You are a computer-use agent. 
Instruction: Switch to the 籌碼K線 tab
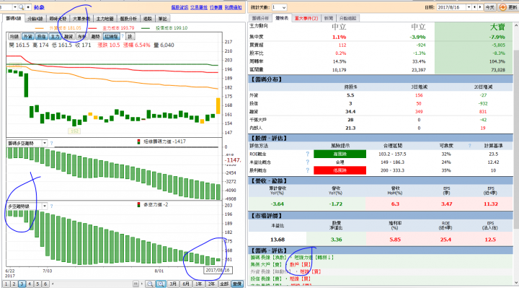[x=13, y=19]
